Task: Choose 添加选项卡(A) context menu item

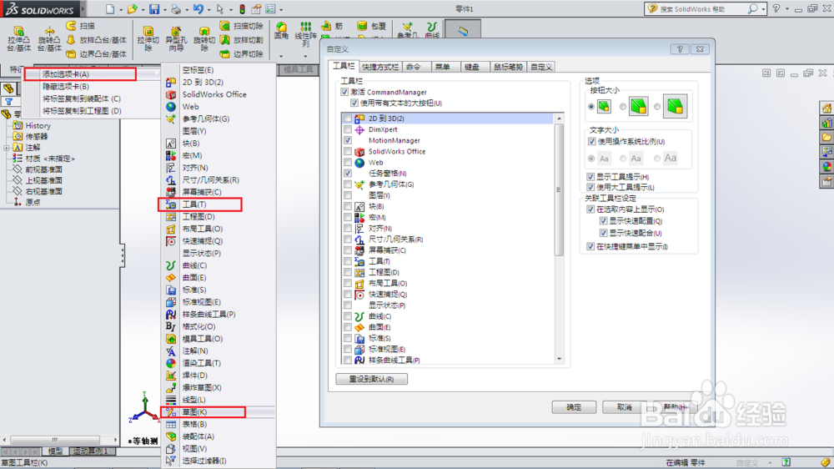Action: coord(80,74)
